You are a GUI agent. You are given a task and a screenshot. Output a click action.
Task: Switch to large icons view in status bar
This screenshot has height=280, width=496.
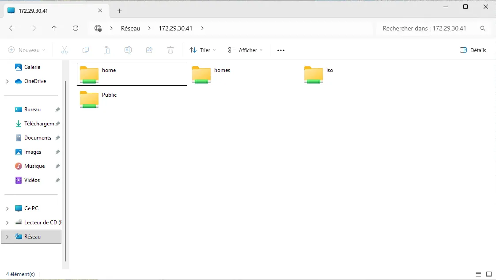coord(489,274)
